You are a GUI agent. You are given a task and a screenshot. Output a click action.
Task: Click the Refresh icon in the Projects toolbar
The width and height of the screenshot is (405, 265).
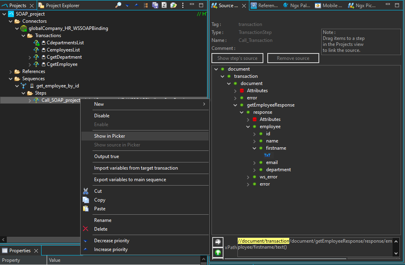tap(164, 6)
